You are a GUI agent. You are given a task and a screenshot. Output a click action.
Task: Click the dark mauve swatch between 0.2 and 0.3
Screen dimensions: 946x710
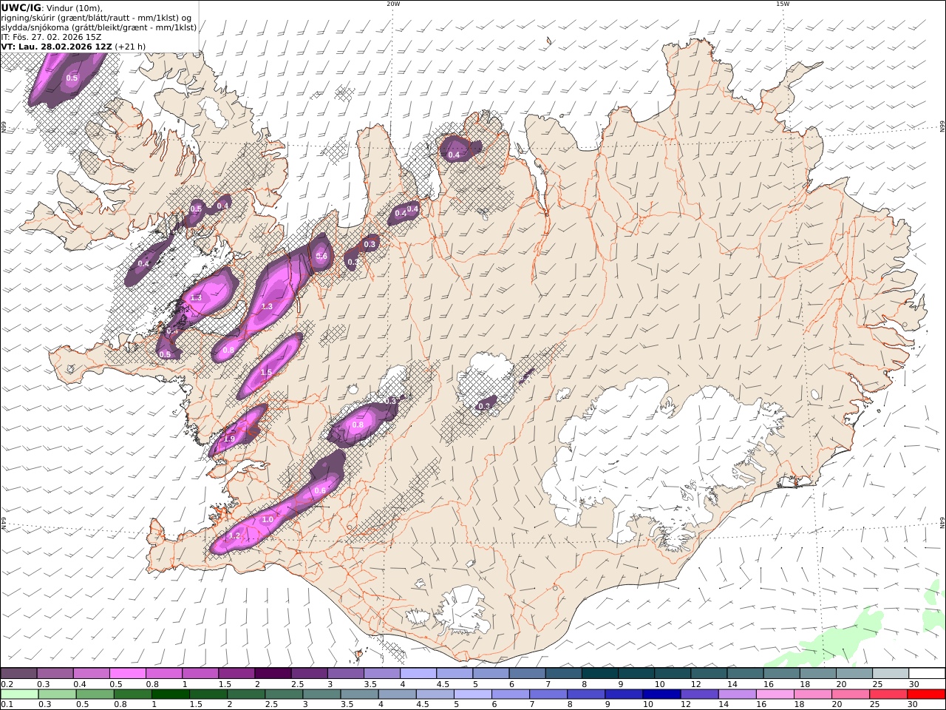click(x=18, y=674)
